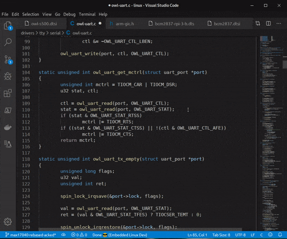Viewport: 287px width, 239px height.
Task: Click the feedback smiley in status bar
Action: coord(270,235)
